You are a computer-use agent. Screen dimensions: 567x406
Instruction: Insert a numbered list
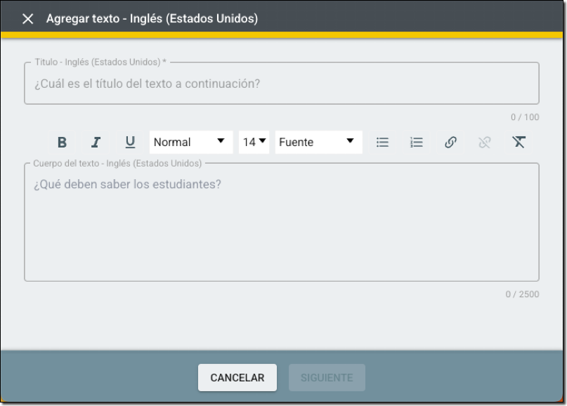(x=417, y=142)
